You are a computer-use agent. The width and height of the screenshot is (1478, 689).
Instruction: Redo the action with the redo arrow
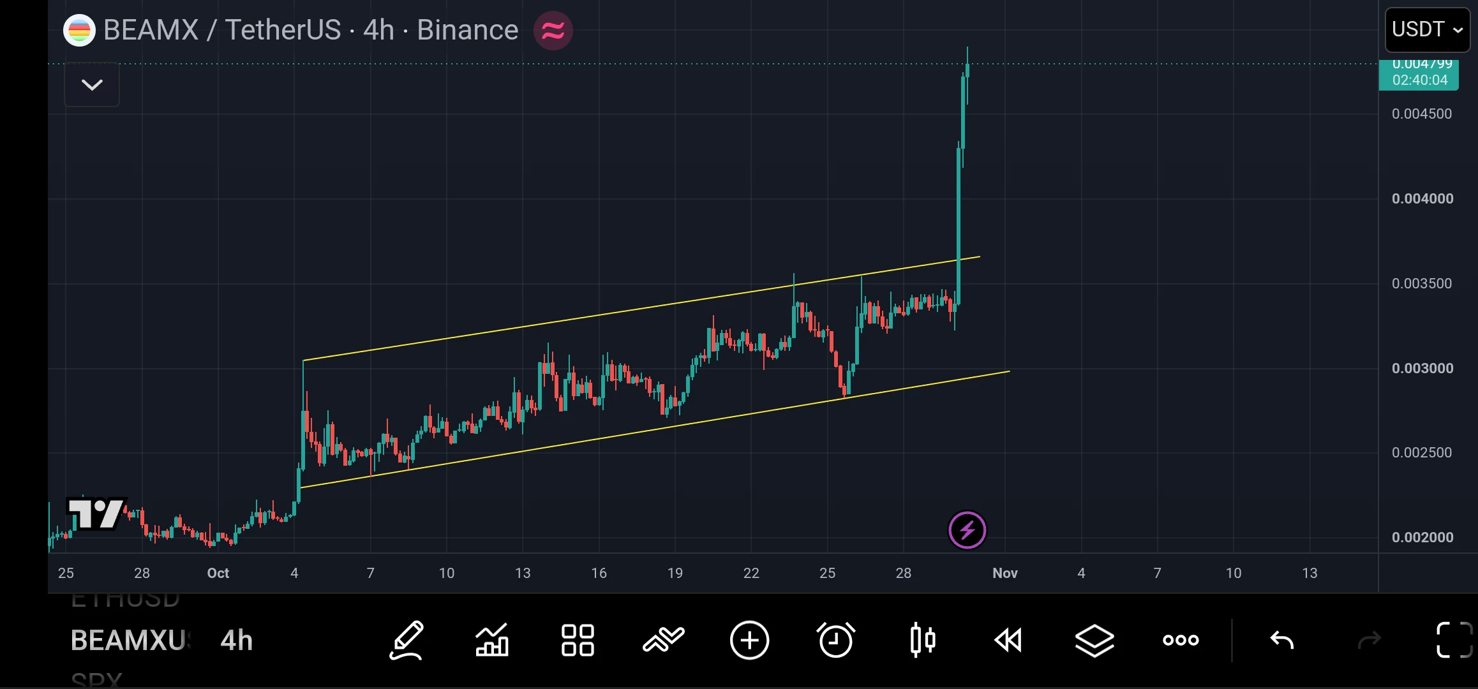(x=1369, y=640)
